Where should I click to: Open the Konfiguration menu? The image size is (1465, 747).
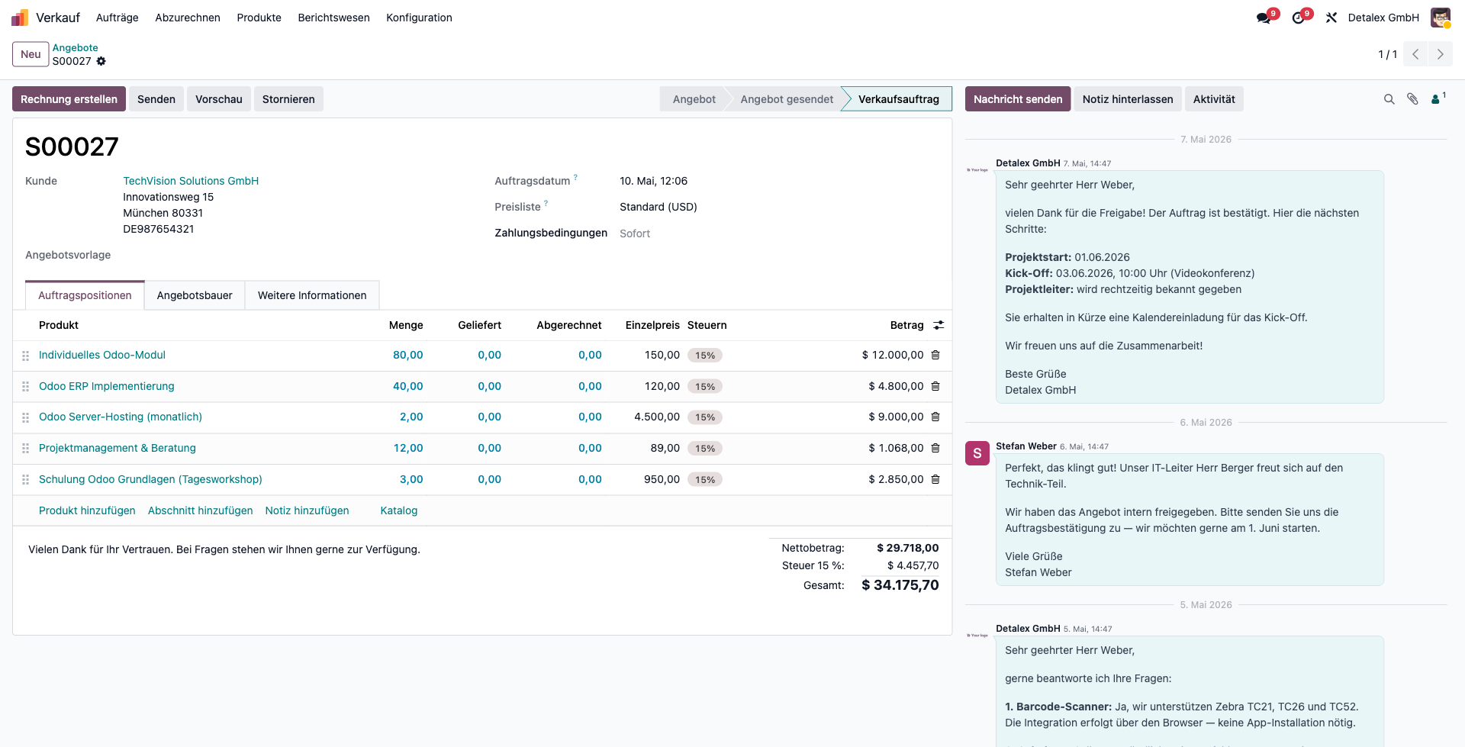tap(419, 18)
